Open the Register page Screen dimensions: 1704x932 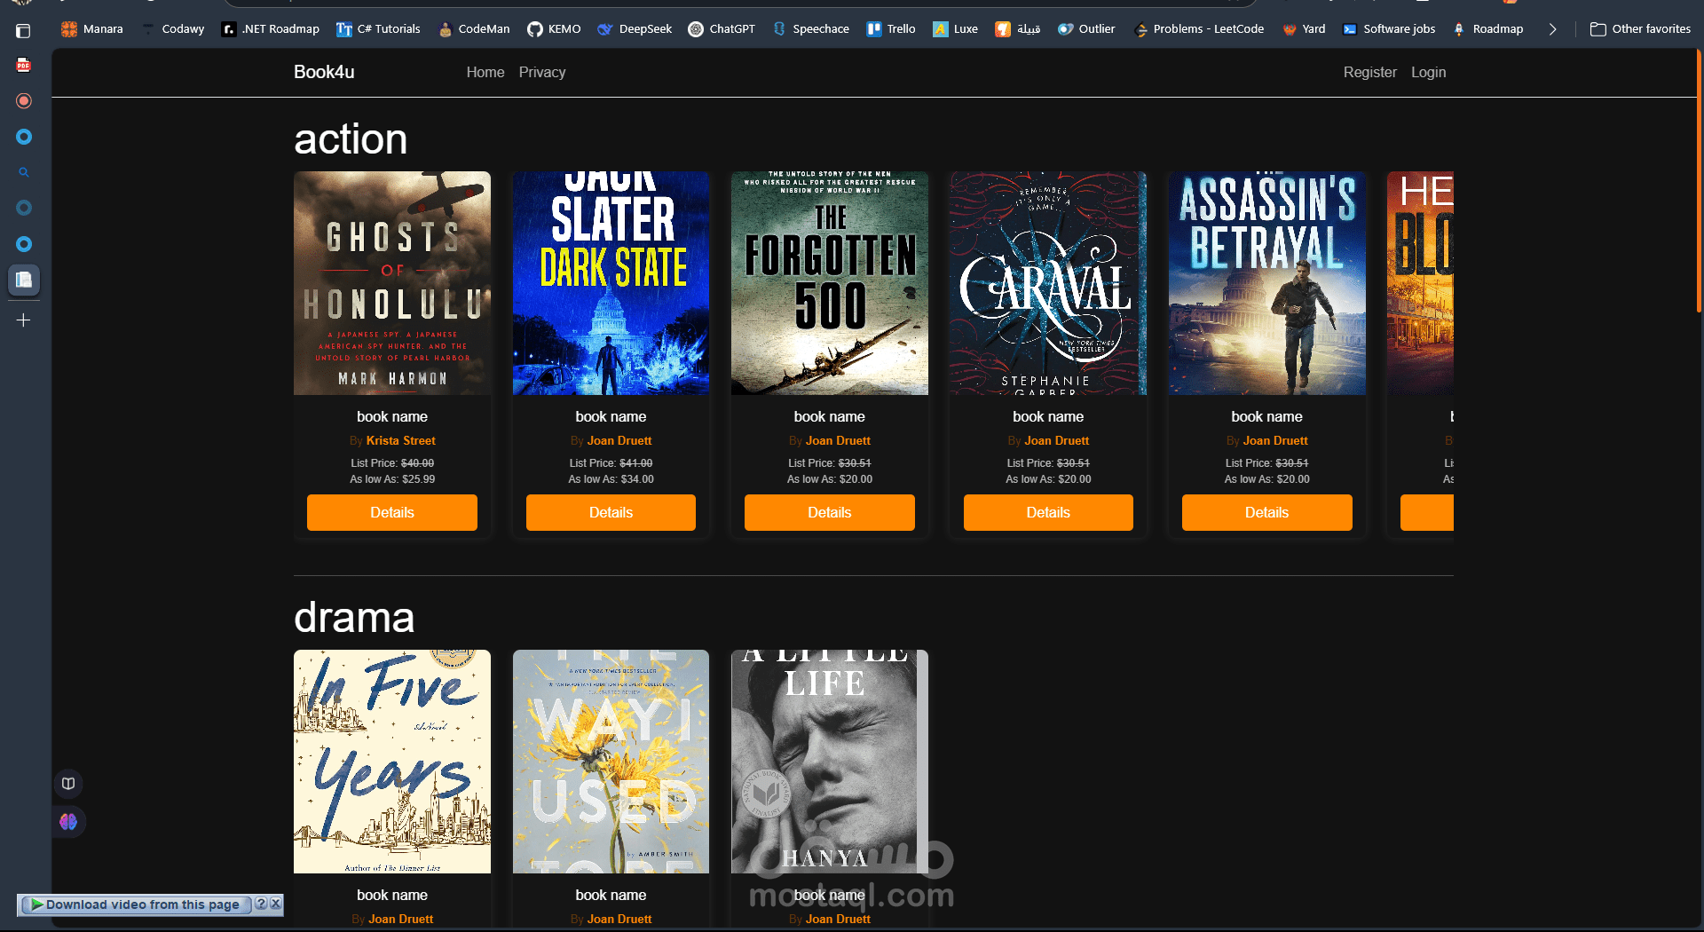[1369, 72]
